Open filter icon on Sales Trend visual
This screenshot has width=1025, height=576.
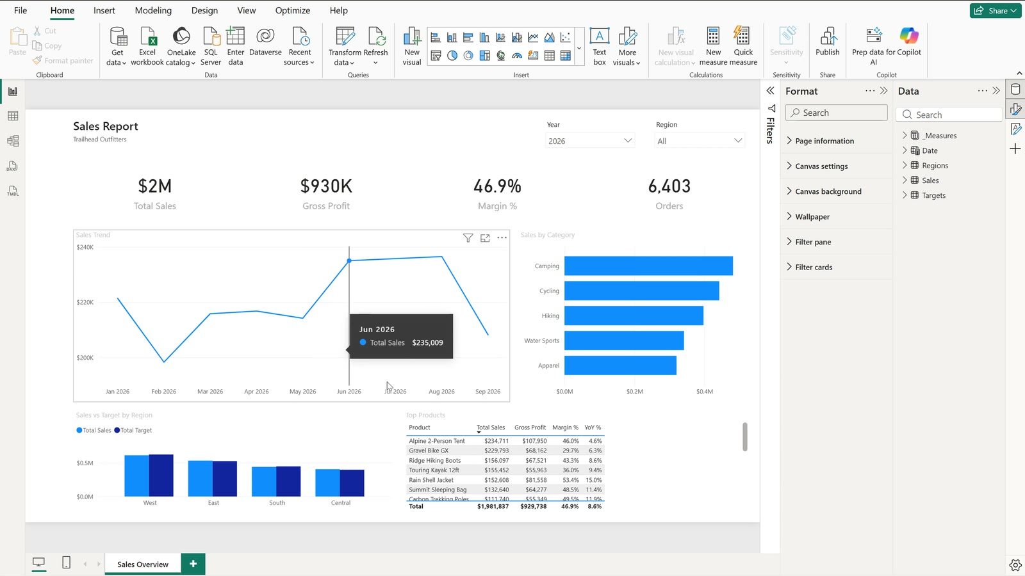(468, 238)
